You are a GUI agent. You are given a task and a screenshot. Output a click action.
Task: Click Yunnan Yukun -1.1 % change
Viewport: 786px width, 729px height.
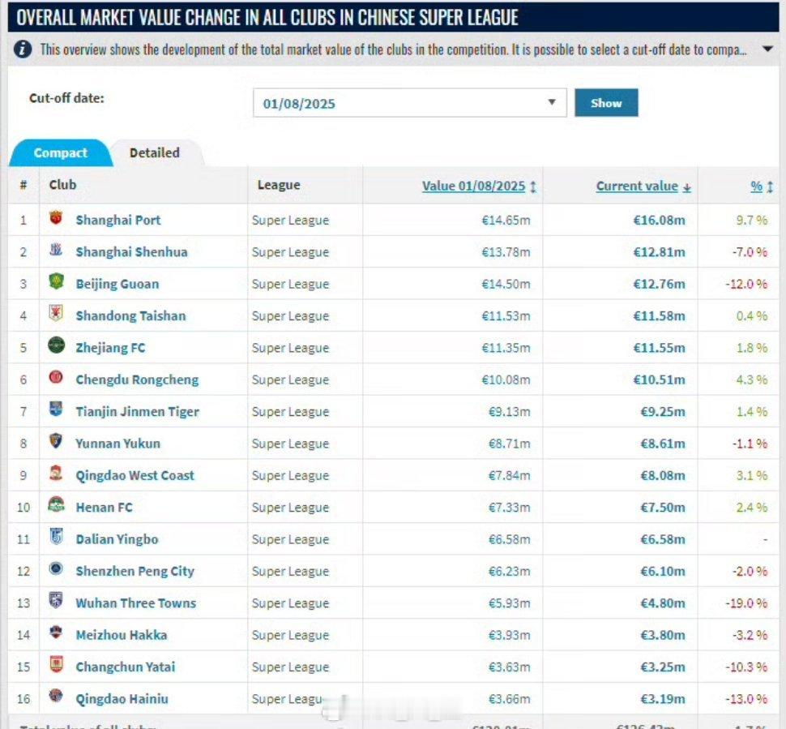click(x=750, y=444)
